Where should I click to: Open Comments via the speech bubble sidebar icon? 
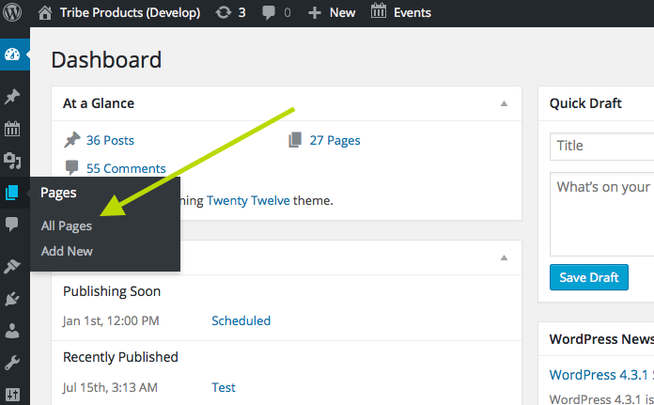(12, 224)
